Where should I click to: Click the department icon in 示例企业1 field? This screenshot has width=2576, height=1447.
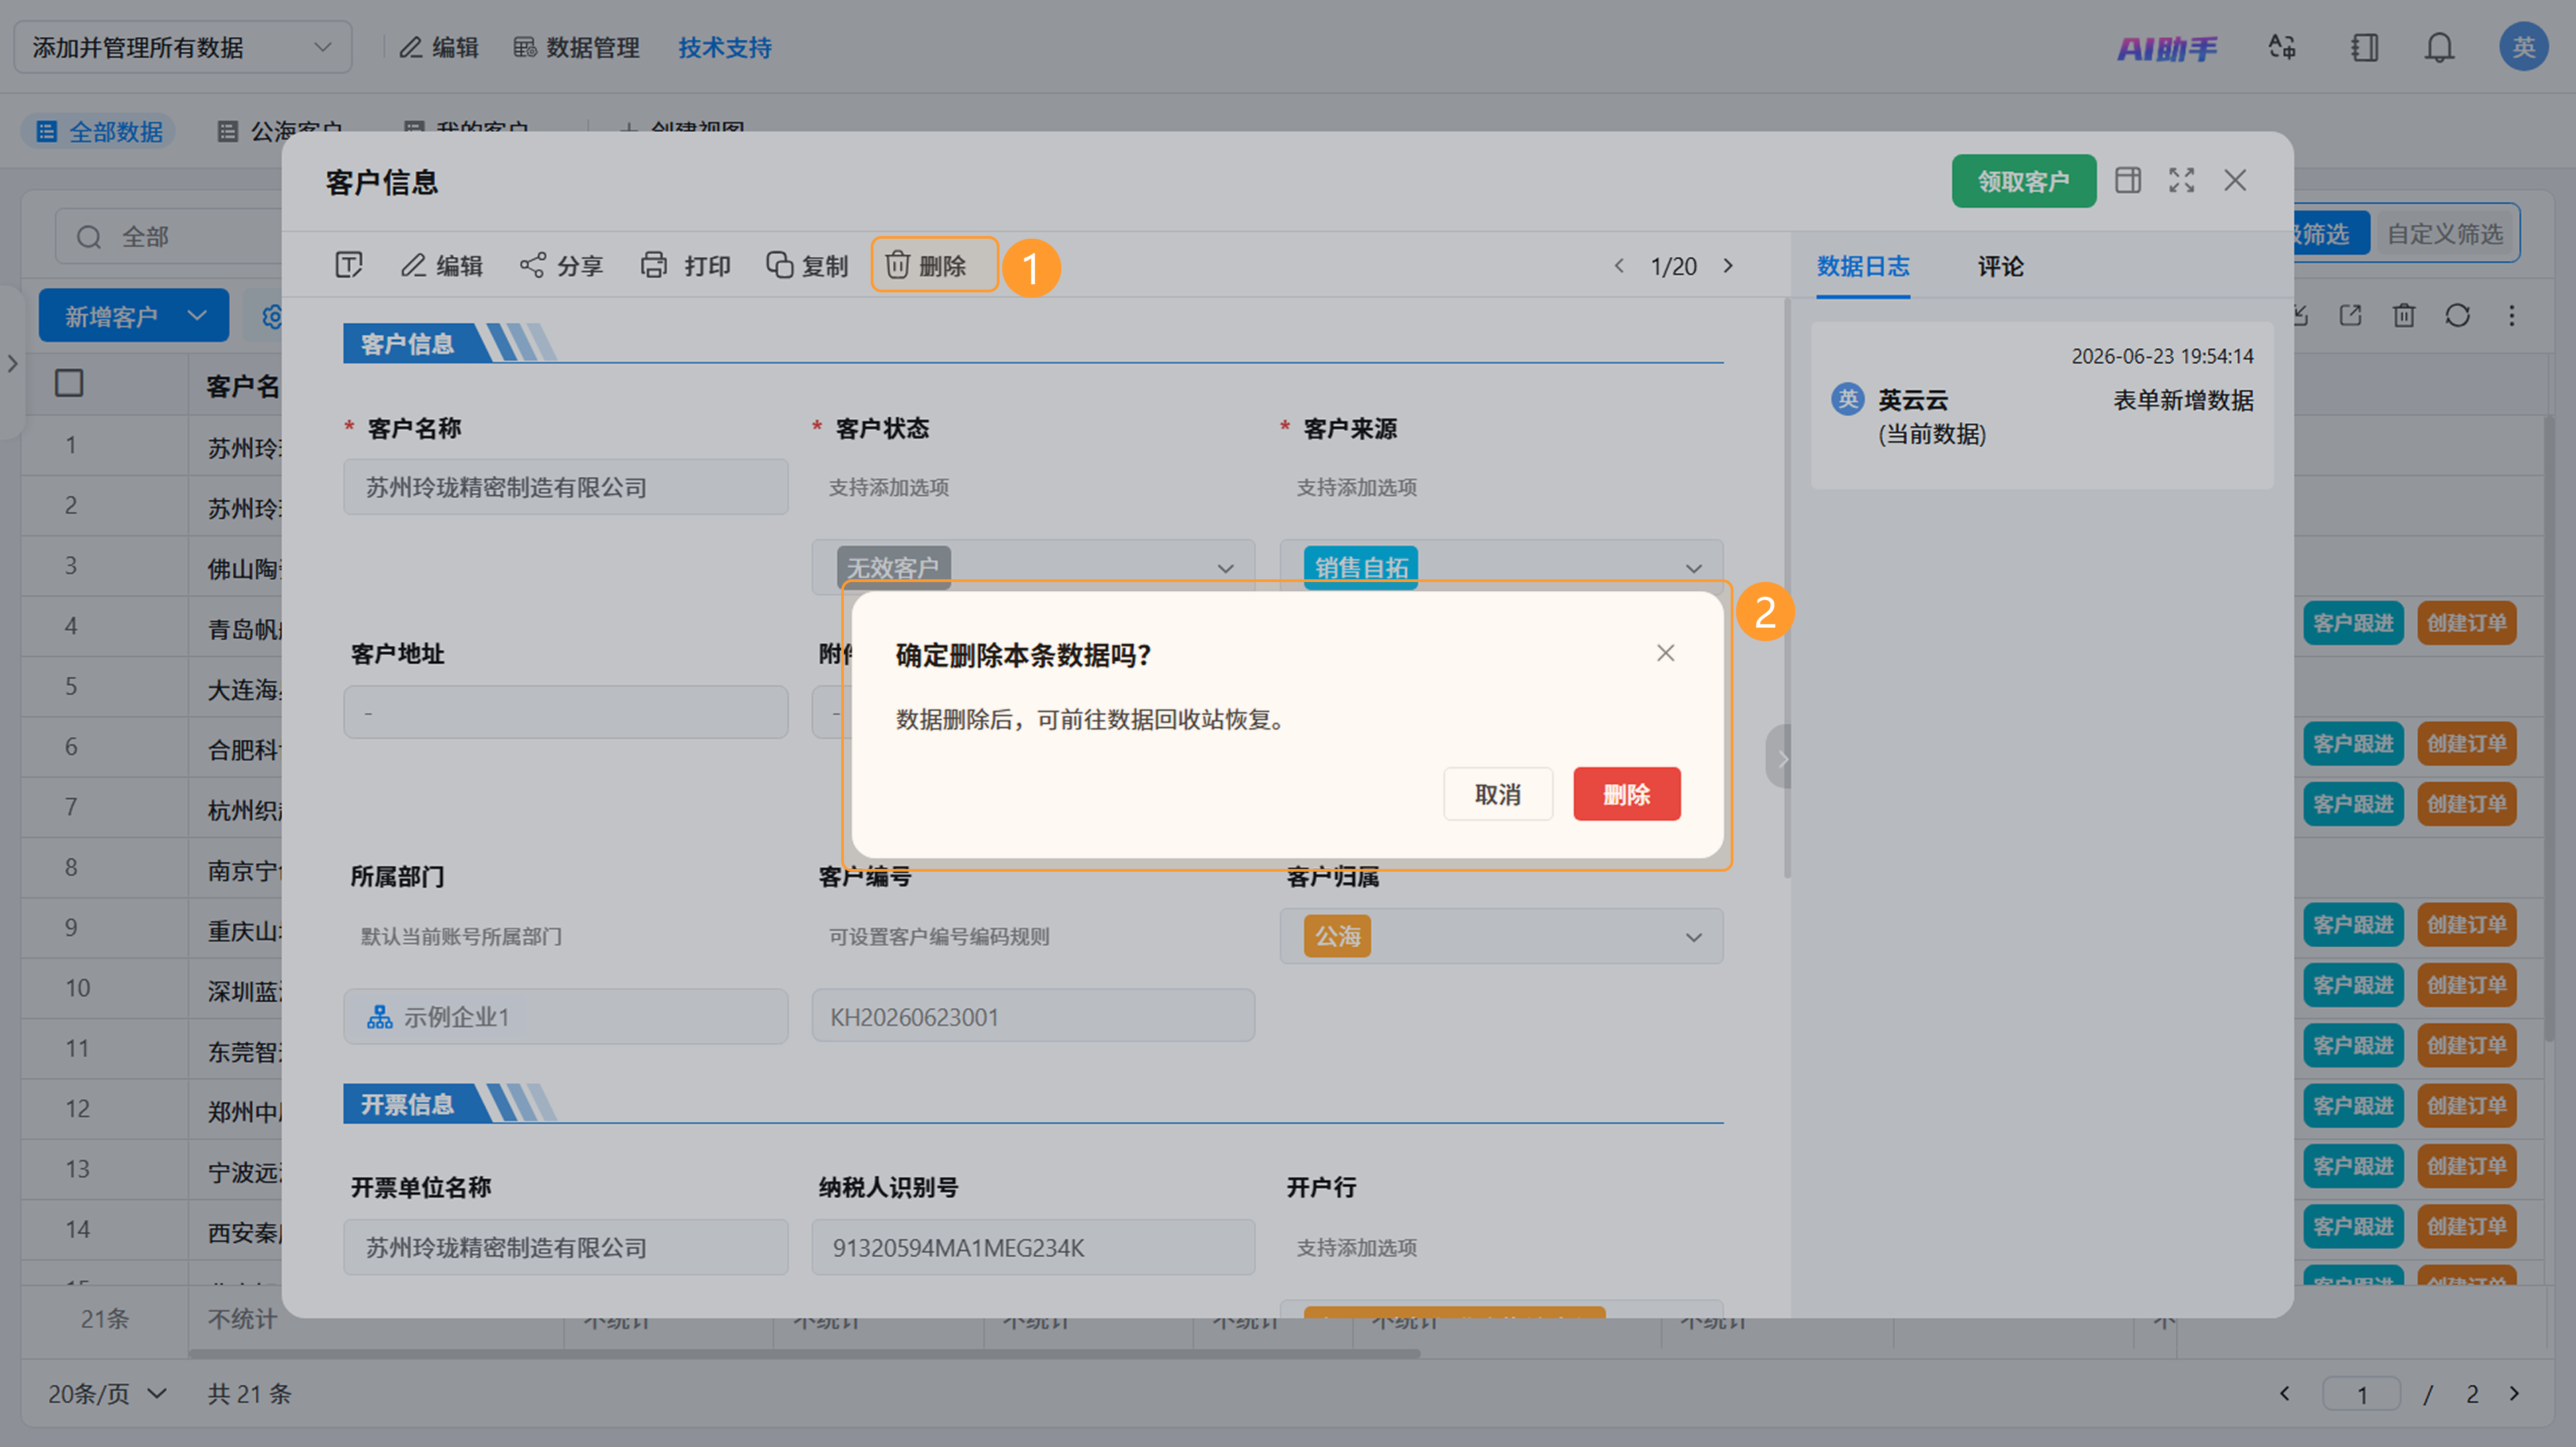(379, 1017)
